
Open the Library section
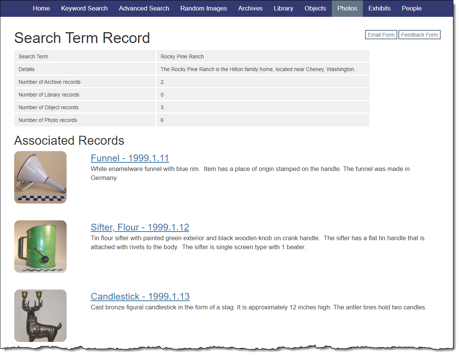click(x=283, y=8)
